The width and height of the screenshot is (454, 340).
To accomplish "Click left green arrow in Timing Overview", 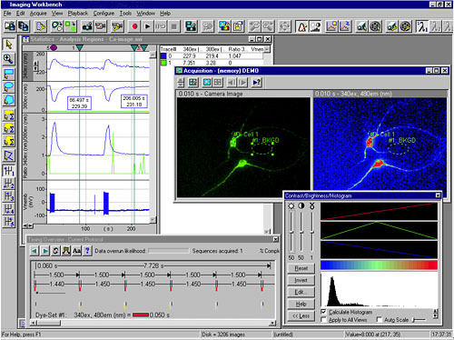I will point(35,251).
